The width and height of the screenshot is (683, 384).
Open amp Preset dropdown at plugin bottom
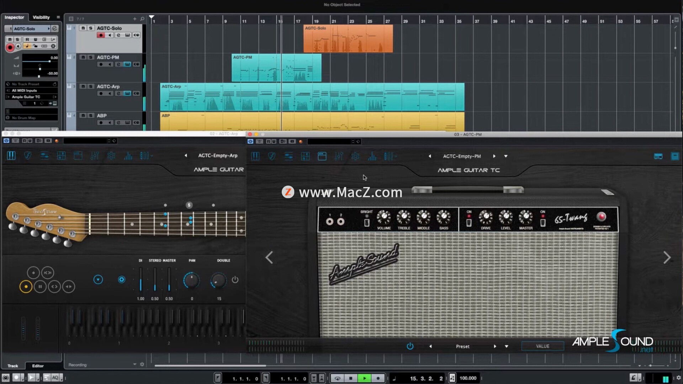click(507, 346)
